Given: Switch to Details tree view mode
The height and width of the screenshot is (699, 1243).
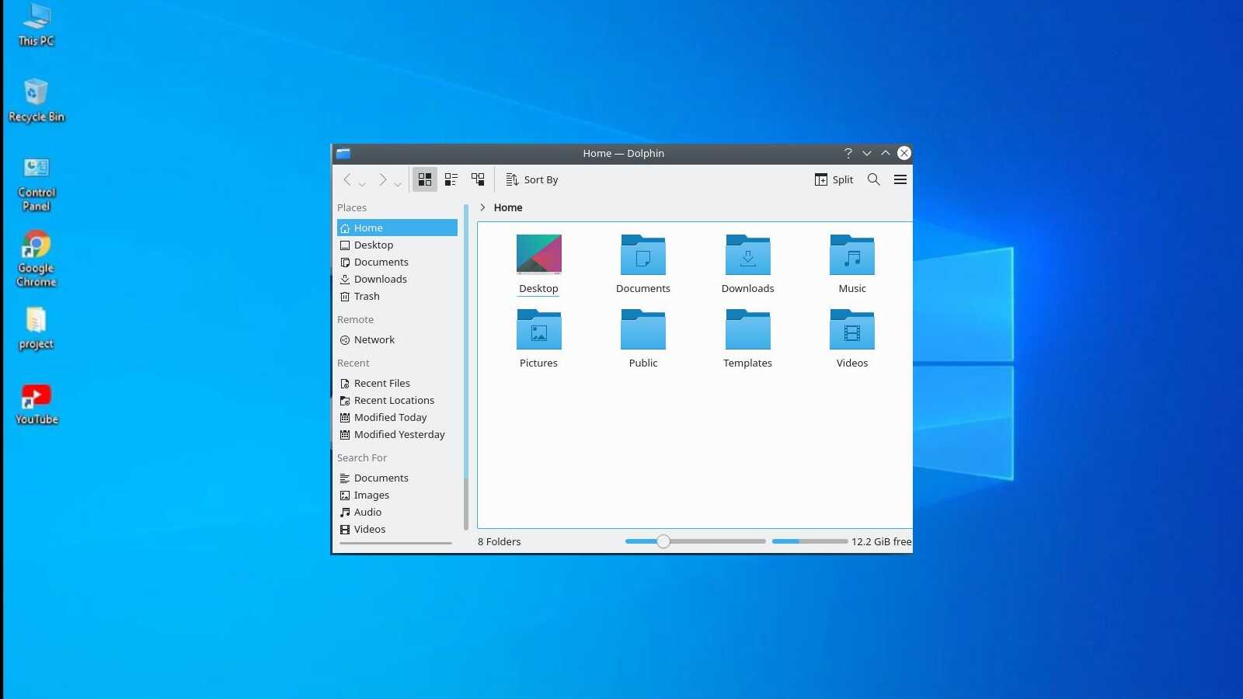Looking at the screenshot, I should click(478, 179).
